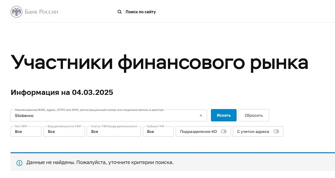The image size is (335, 178).
Task: Focus the search field containing Silobevco
Action: click(x=109, y=116)
